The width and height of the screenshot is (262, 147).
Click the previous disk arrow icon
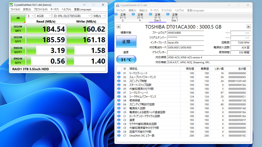118,27
